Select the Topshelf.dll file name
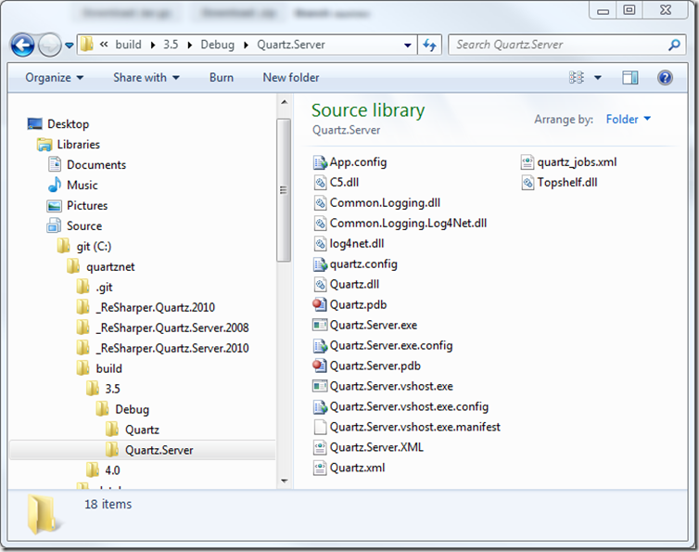Image resolution: width=699 pixels, height=552 pixels. pyautogui.click(x=567, y=183)
